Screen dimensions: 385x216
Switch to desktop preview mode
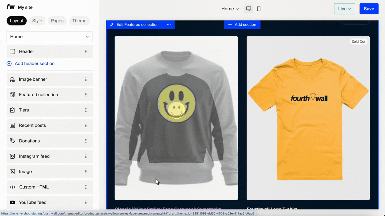(x=248, y=8)
